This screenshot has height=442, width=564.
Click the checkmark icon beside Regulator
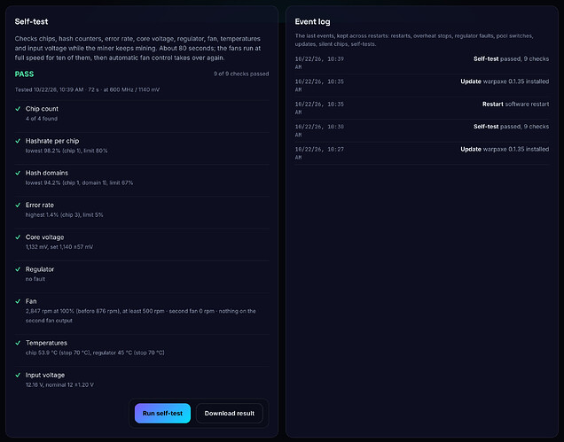(18, 269)
